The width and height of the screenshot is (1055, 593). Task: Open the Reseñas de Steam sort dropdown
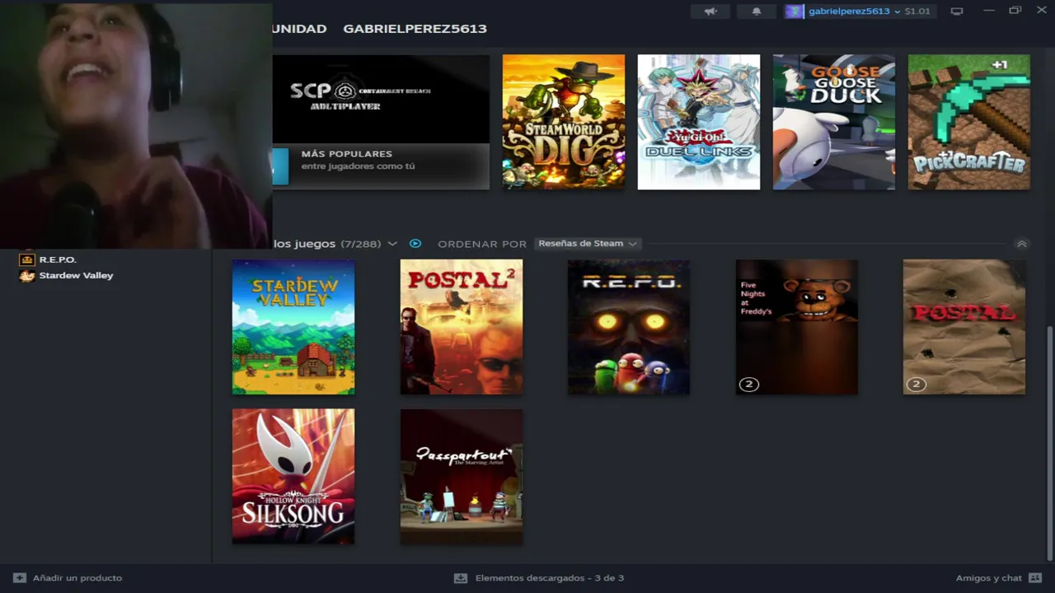click(x=588, y=244)
